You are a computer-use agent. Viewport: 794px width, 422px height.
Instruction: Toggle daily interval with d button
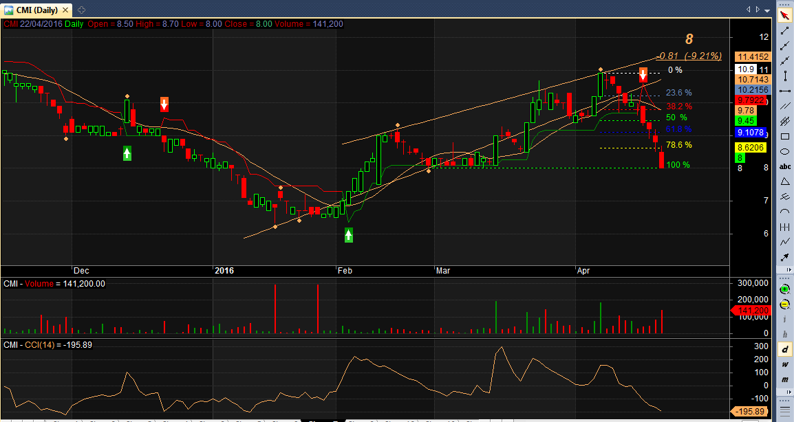click(785, 349)
